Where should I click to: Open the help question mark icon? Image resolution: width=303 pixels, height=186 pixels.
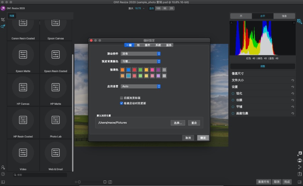pyautogui.click(x=3, y=174)
